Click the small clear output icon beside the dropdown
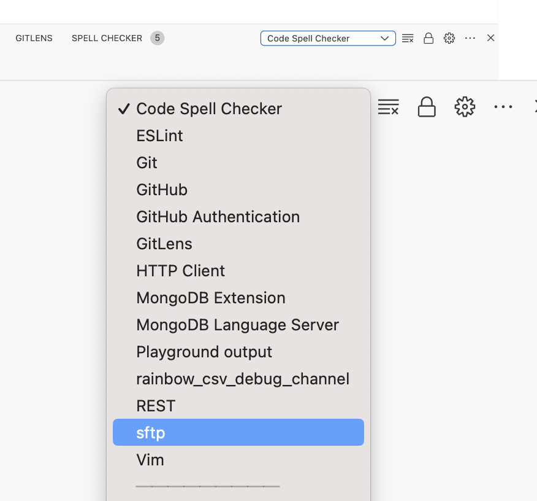The width and height of the screenshot is (537, 501). (x=408, y=38)
